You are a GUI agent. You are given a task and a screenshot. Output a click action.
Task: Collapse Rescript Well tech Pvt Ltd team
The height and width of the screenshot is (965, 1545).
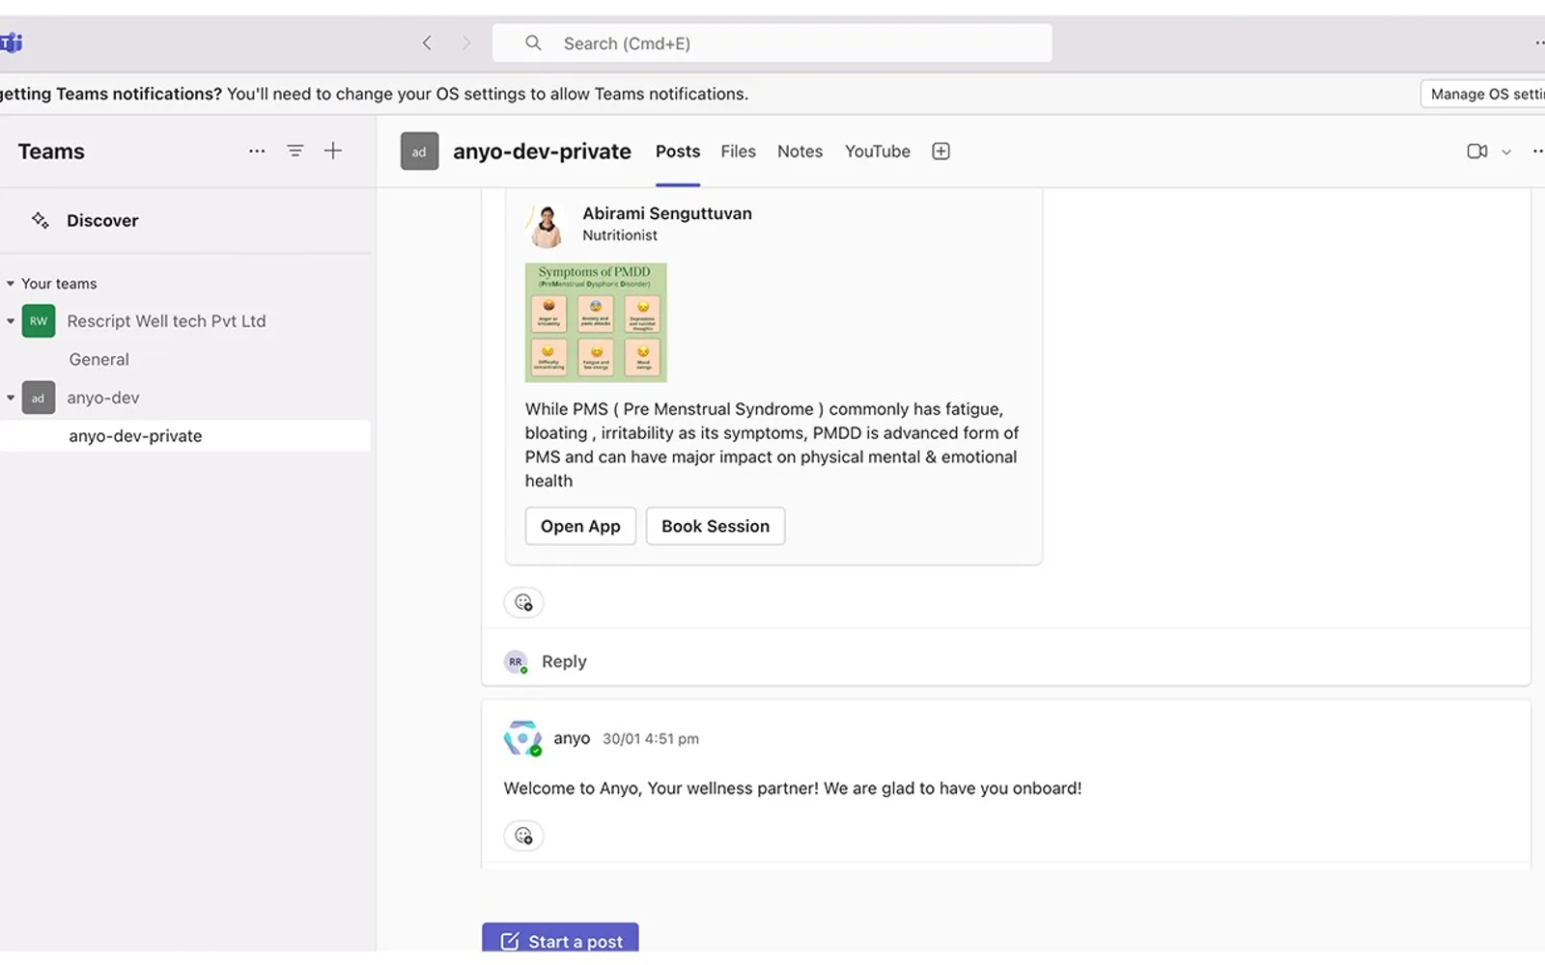click(11, 321)
